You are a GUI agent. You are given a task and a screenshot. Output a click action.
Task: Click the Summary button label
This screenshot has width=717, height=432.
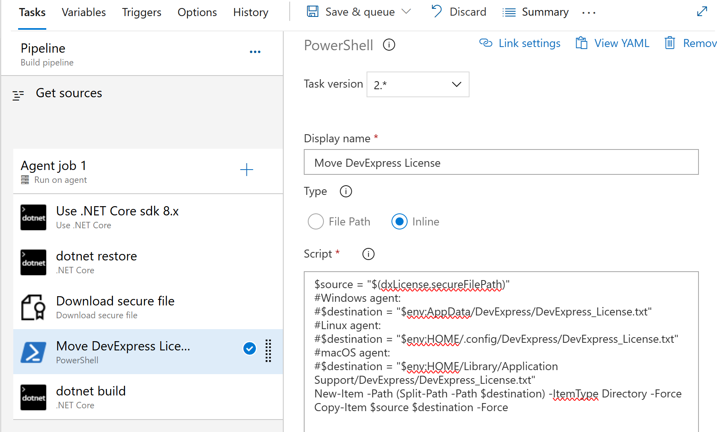pos(545,12)
